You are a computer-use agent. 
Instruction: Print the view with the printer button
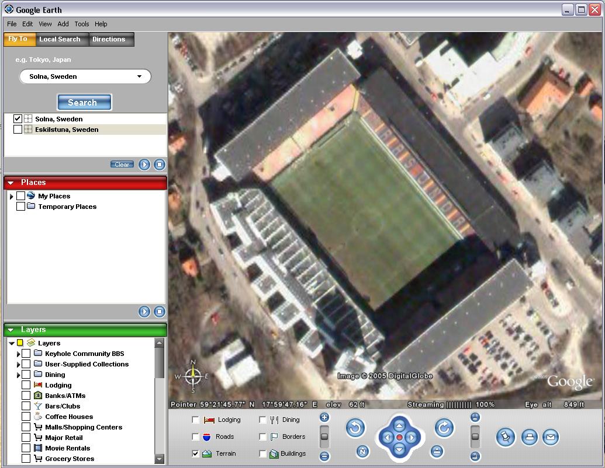tap(530, 437)
